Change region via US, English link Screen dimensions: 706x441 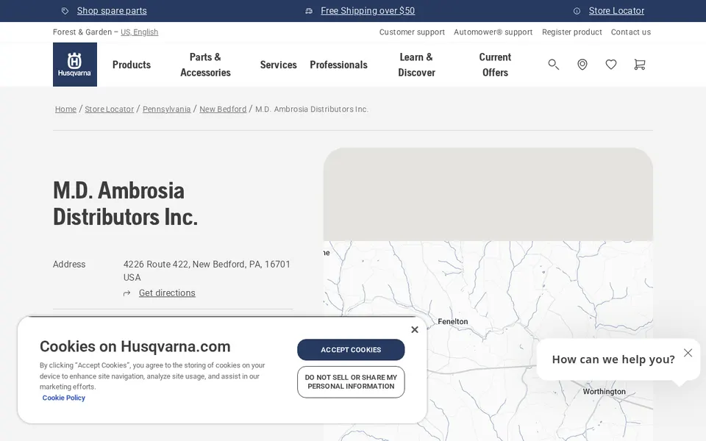tap(139, 32)
